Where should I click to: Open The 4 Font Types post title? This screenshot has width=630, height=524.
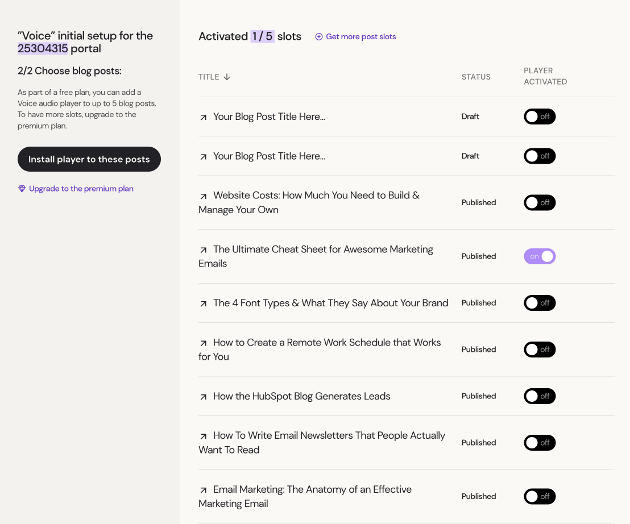pos(331,303)
